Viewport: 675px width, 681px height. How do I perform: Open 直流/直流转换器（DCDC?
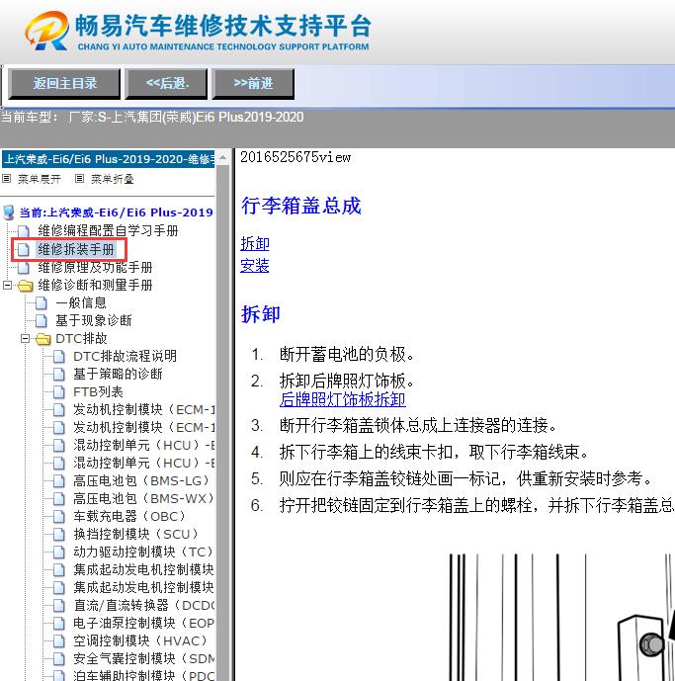(143, 606)
